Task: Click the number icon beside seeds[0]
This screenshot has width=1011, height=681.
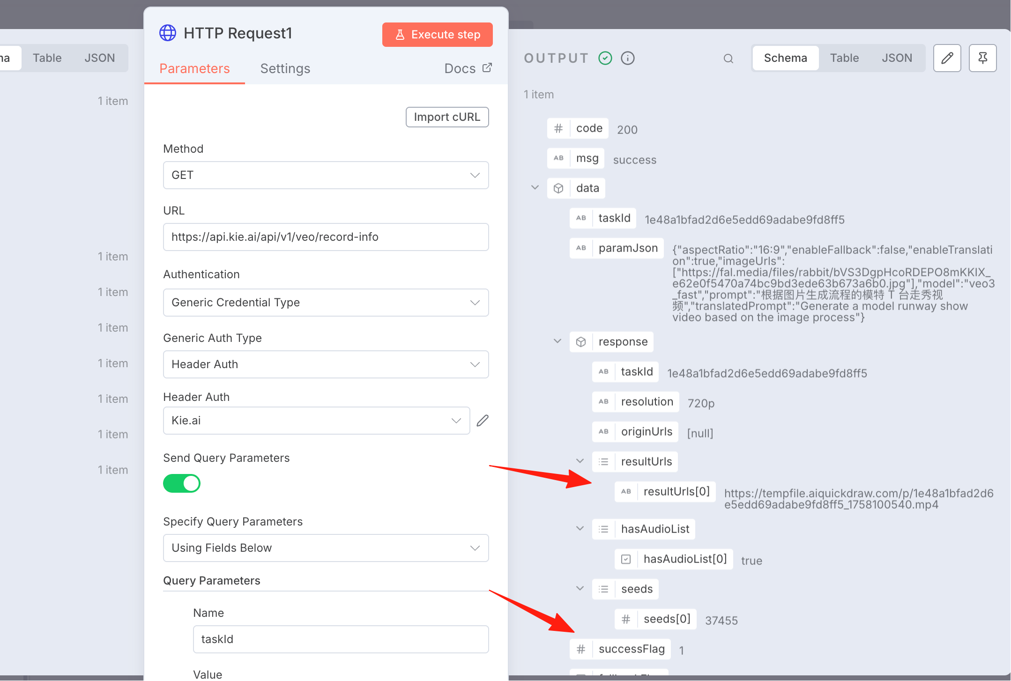Action: 626,619
